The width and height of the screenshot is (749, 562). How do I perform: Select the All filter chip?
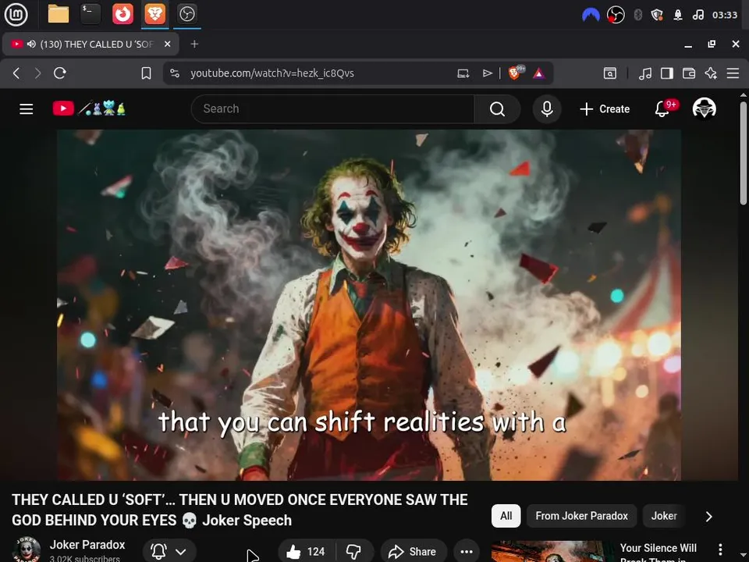(506, 516)
